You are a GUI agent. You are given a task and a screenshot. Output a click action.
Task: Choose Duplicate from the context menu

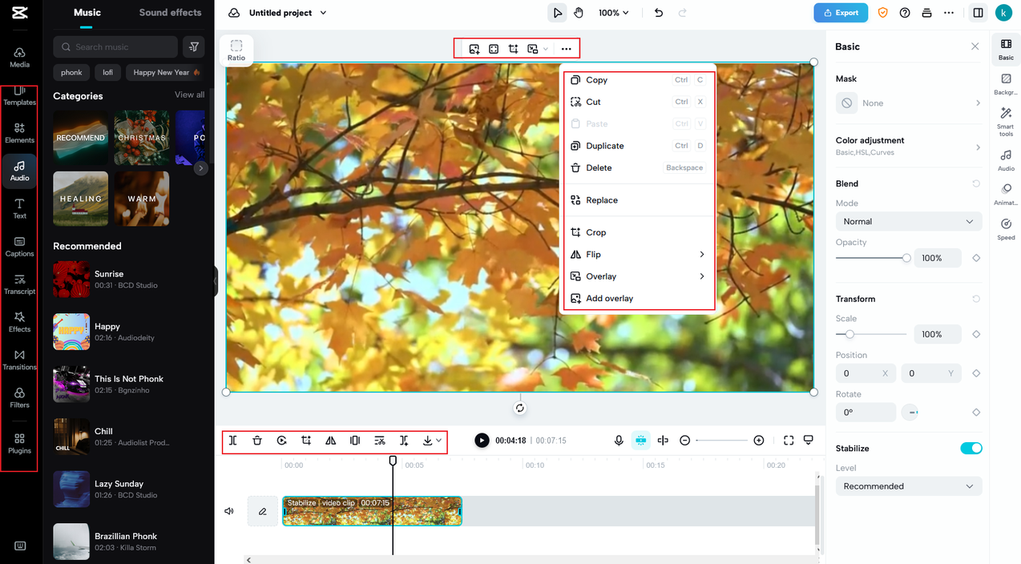[639, 146]
